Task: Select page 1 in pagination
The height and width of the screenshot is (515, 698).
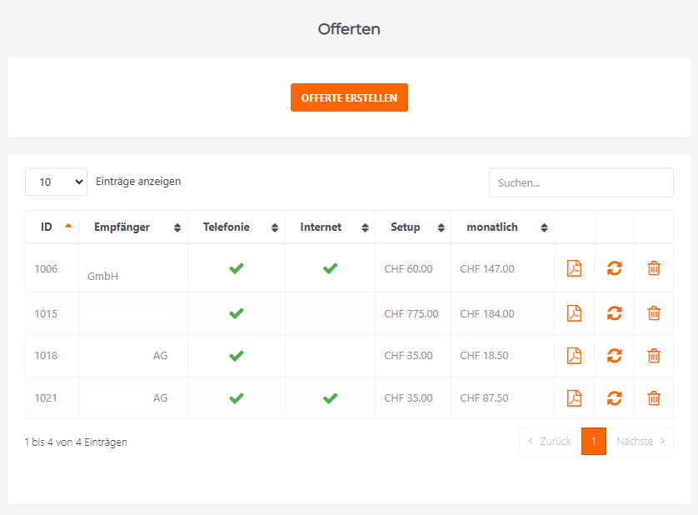Action: coord(593,442)
